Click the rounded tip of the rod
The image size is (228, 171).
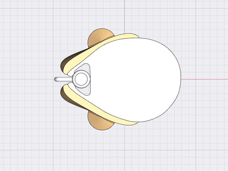coord(56,79)
